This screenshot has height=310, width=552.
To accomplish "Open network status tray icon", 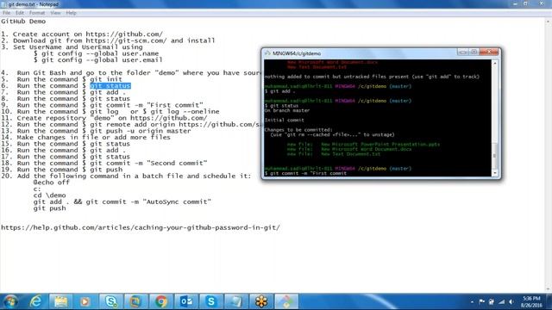I will coord(502,301).
